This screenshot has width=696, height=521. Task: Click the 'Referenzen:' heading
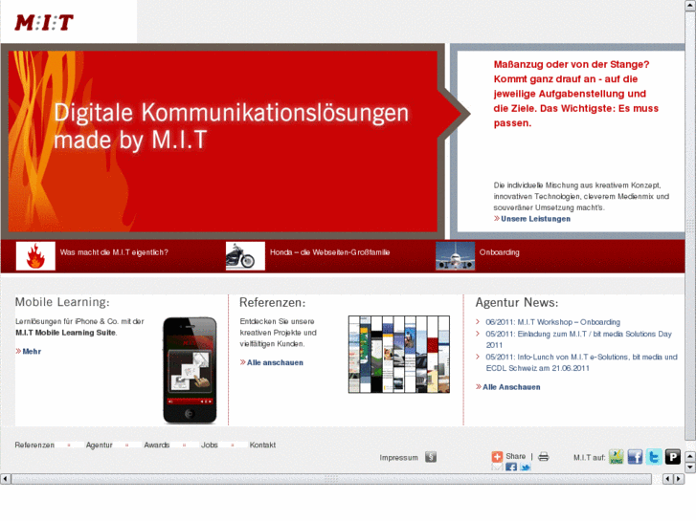(x=273, y=302)
